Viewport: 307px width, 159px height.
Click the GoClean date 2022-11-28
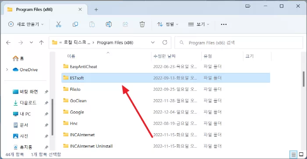(x=175, y=100)
